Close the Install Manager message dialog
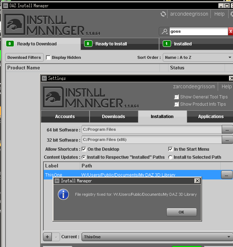The width and height of the screenshot is (233, 247). 197,181
